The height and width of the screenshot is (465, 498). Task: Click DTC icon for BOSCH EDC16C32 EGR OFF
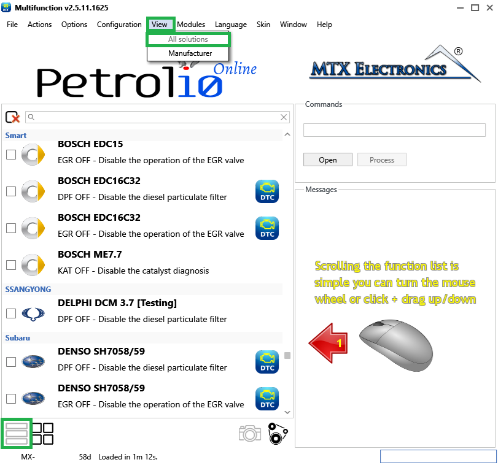[x=267, y=228]
